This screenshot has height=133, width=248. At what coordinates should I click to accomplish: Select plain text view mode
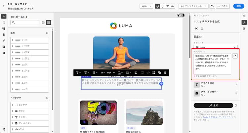click(x=168, y=6)
